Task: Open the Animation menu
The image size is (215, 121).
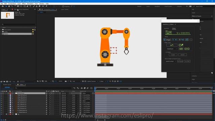Action: (30, 4)
